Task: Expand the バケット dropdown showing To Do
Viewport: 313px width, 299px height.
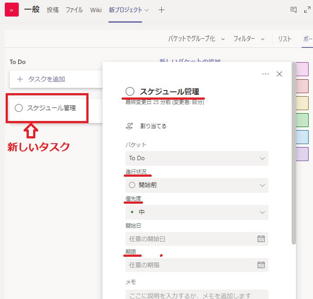Action: tap(197, 158)
